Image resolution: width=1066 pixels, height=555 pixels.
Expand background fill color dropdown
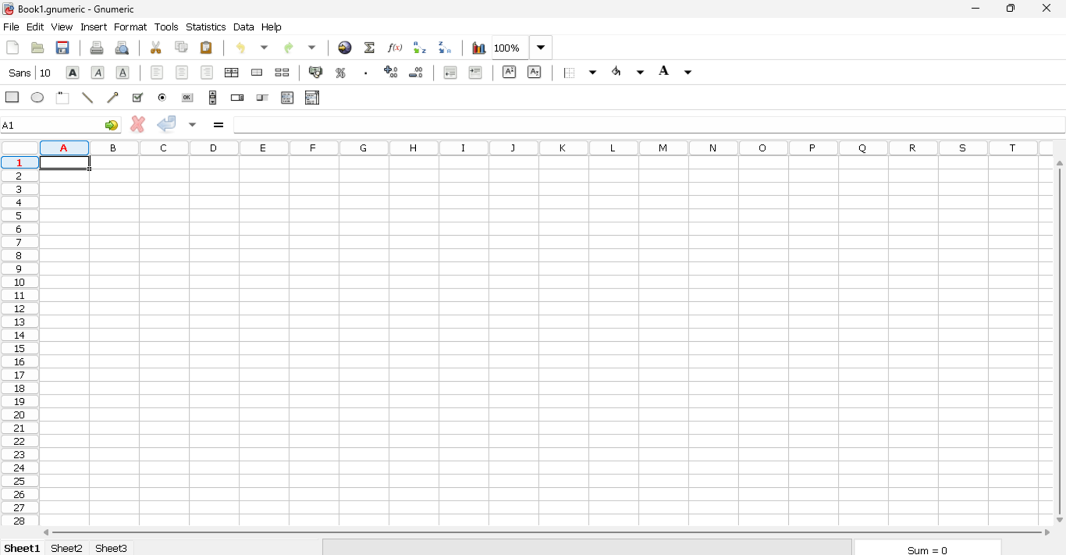[x=640, y=73]
